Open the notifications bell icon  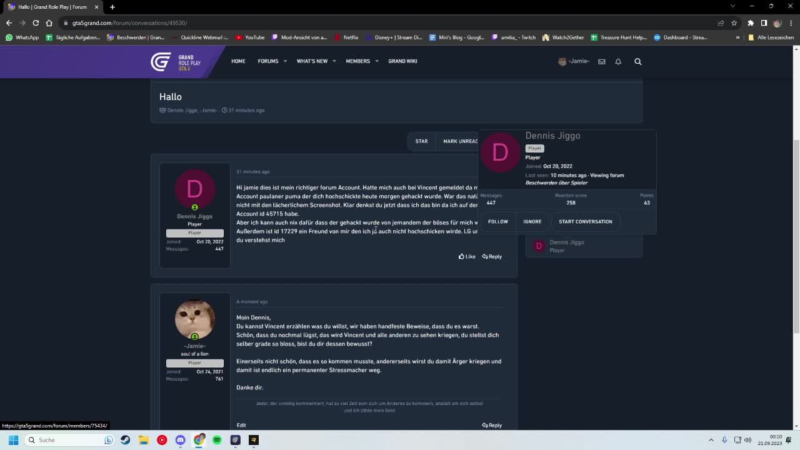pos(617,61)
